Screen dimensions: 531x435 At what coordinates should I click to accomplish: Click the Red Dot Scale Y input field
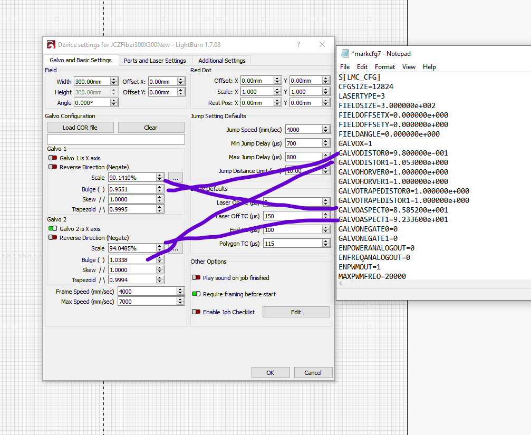(x=306, y=92)
